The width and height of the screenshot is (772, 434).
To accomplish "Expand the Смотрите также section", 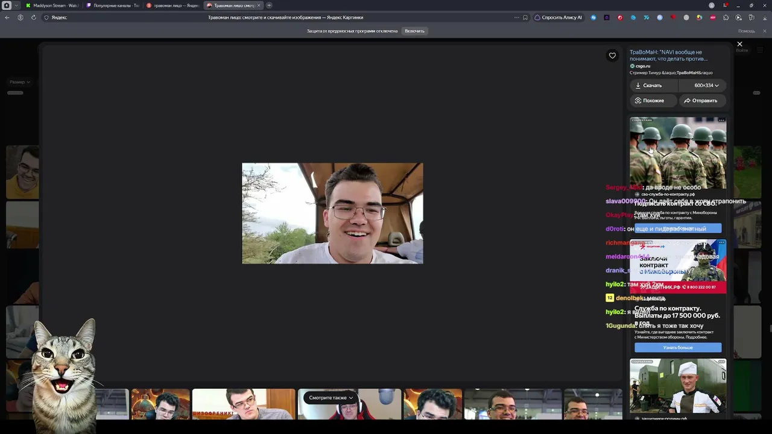I will (x=331, y=398).
